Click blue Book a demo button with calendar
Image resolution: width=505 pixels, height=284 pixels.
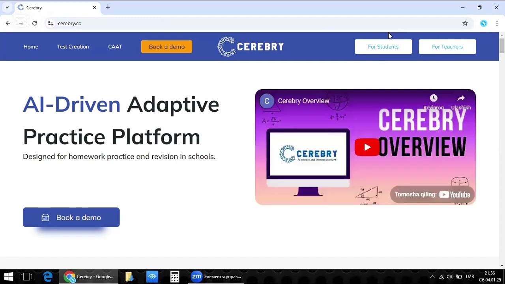point(71,217)
